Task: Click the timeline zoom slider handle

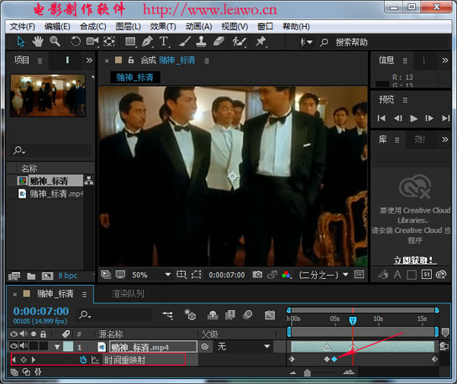Action: [307, 373]
